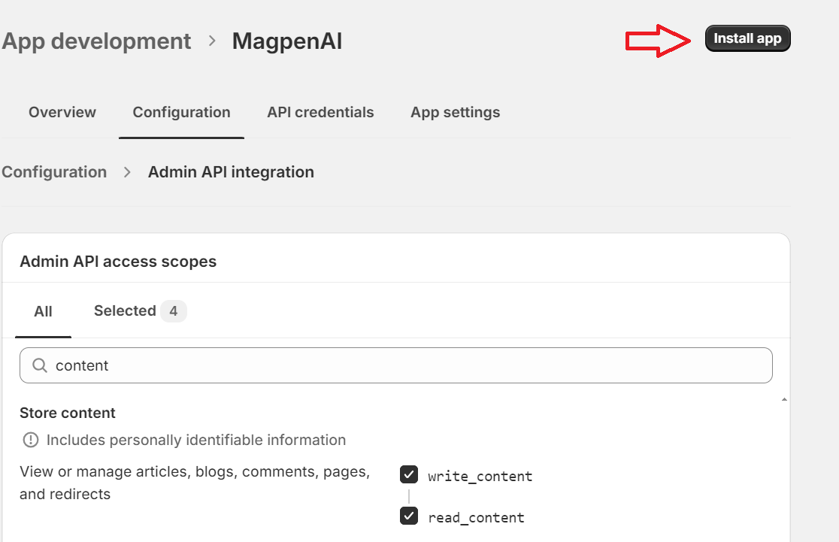Click the Install app button

[x=747, y=38]
